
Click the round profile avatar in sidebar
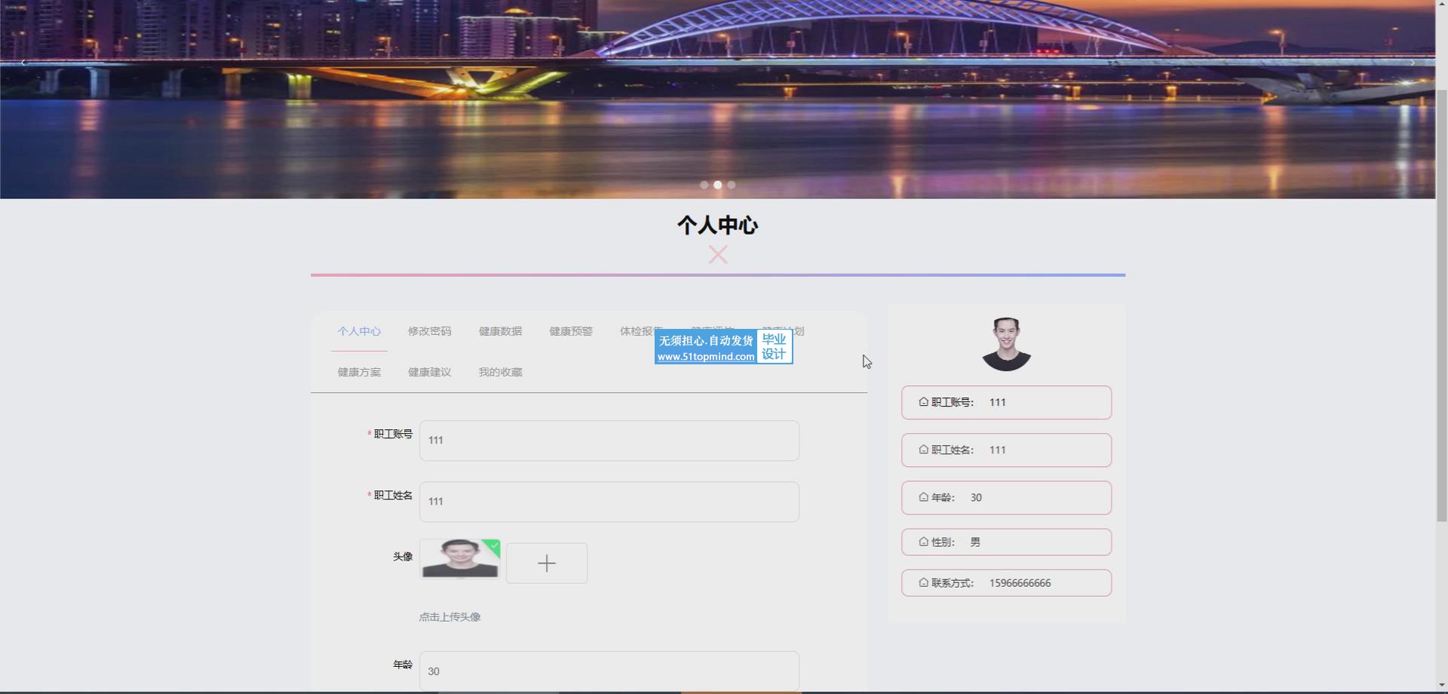(1006, 344)
